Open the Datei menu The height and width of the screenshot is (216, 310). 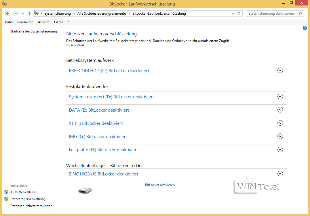pyautogui.click(x=9, y=22)
